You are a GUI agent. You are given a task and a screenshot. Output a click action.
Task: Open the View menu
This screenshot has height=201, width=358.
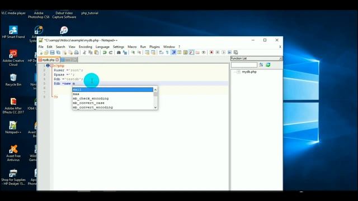(x=72, y=47)
